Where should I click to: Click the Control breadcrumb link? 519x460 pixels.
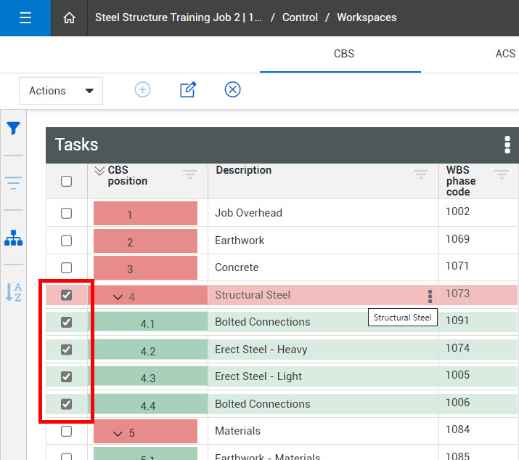point(300,17)
